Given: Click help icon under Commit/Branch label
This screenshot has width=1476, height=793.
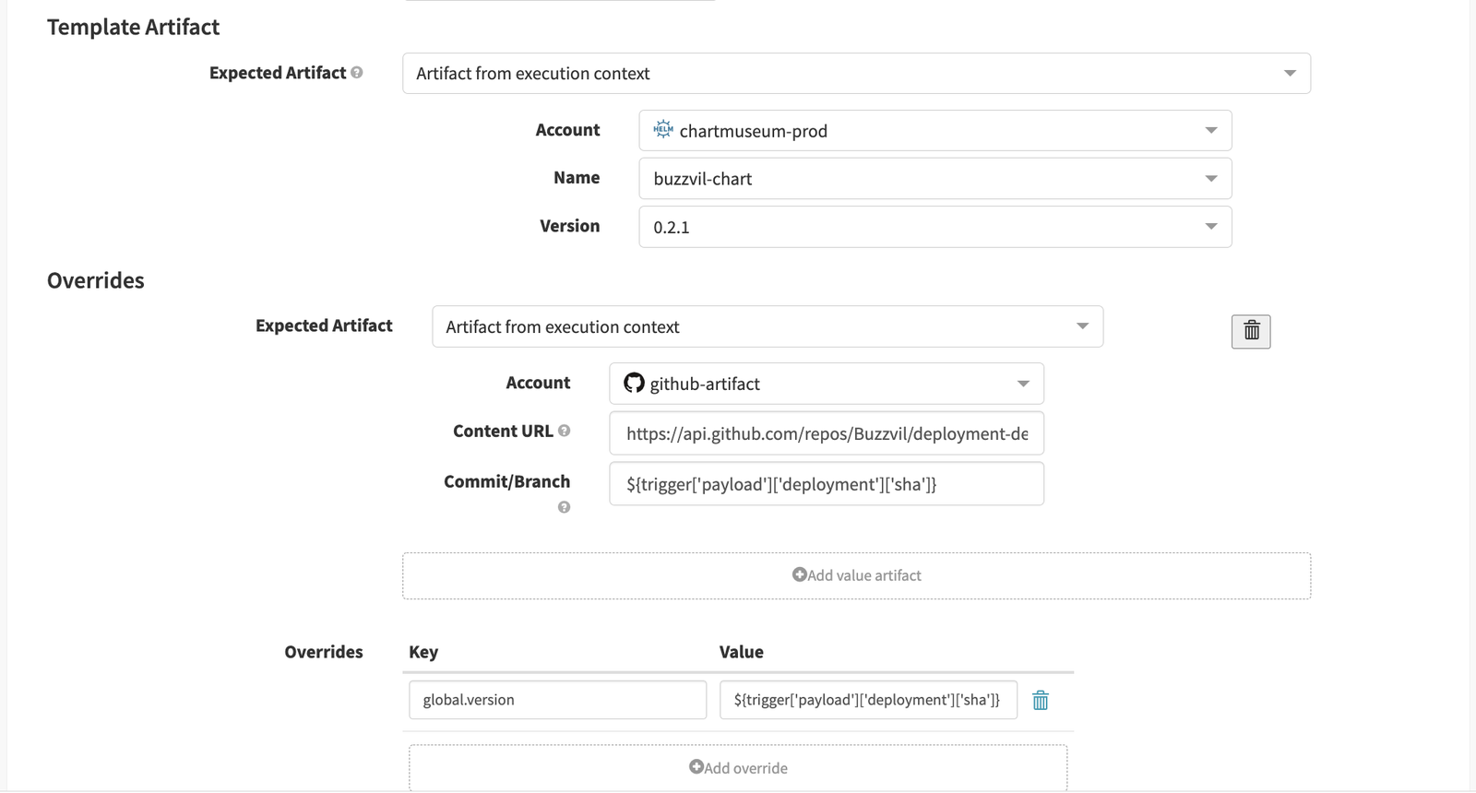Looking at the screenshot, I should 564,507.
